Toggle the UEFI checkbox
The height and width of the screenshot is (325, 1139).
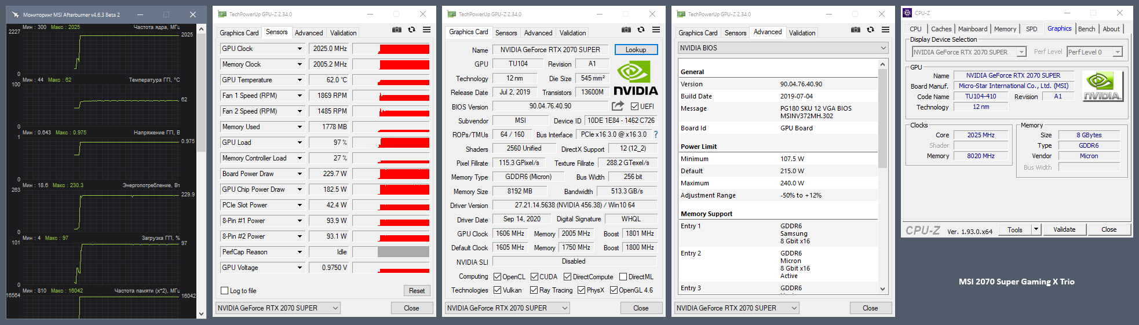tap(634, 107)
